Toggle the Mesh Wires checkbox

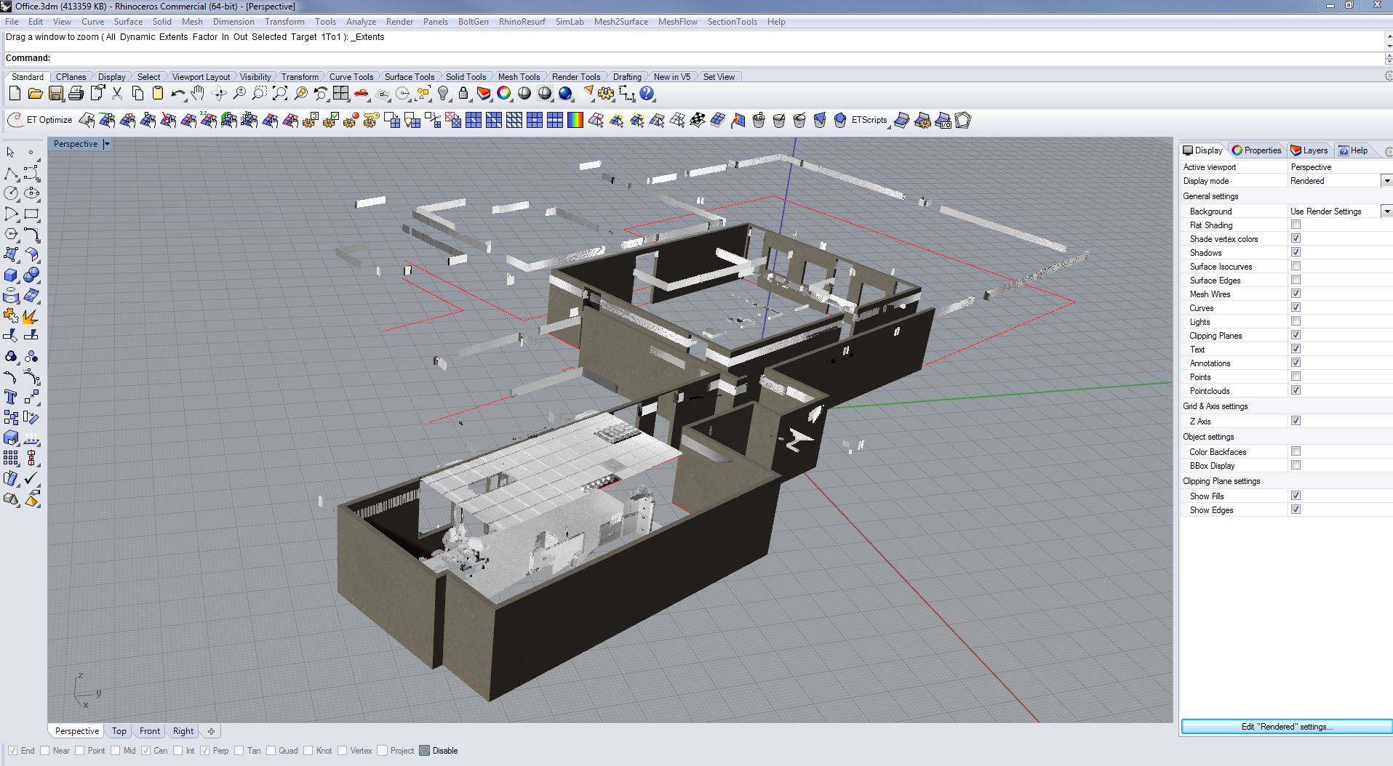tap(1296, 294)
